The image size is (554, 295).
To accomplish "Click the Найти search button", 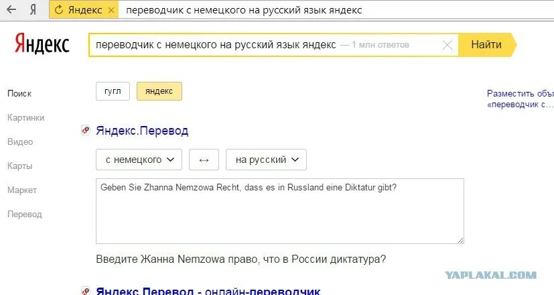I will [x=486, y=44].
